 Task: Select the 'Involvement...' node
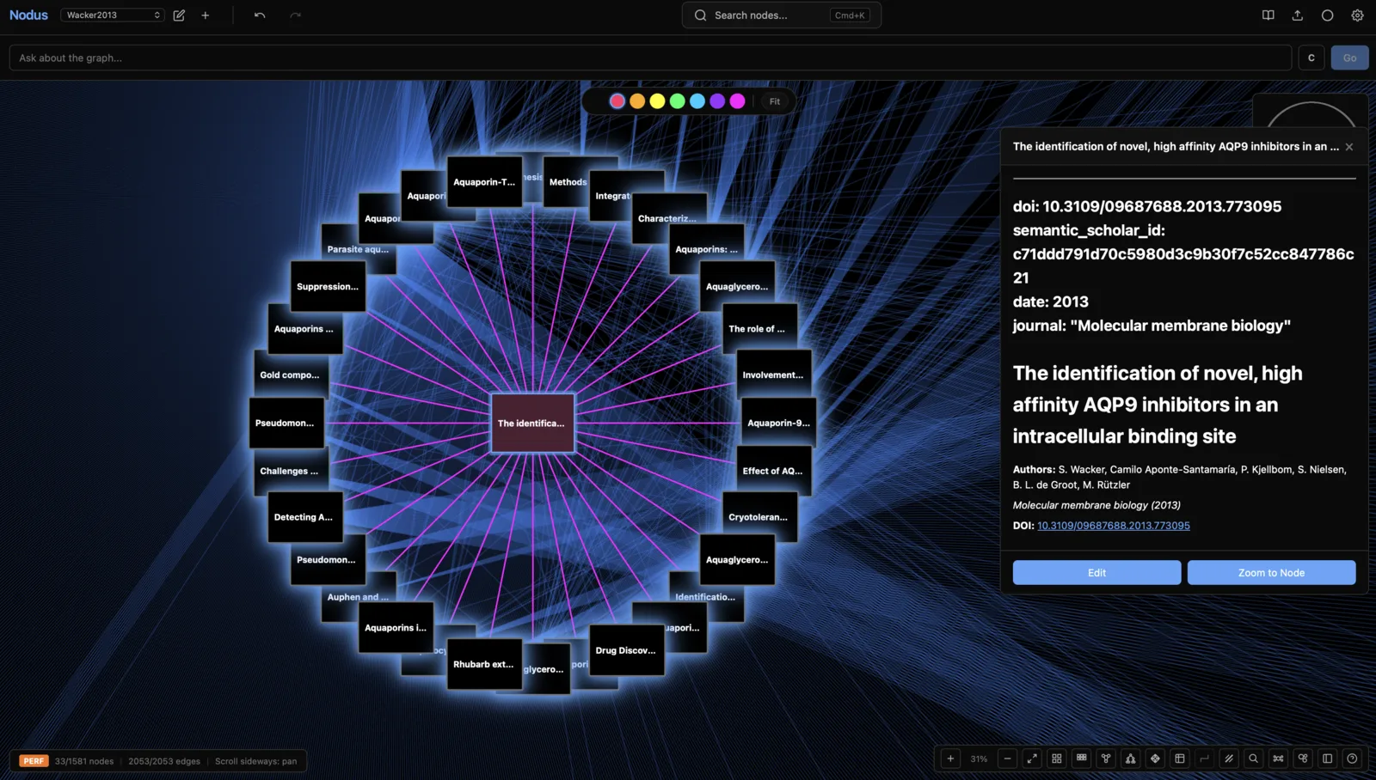pos(774,375)
